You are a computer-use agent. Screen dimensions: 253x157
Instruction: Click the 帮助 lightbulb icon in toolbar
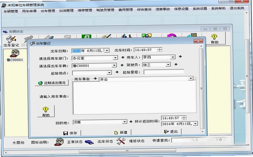pos(215,39)
